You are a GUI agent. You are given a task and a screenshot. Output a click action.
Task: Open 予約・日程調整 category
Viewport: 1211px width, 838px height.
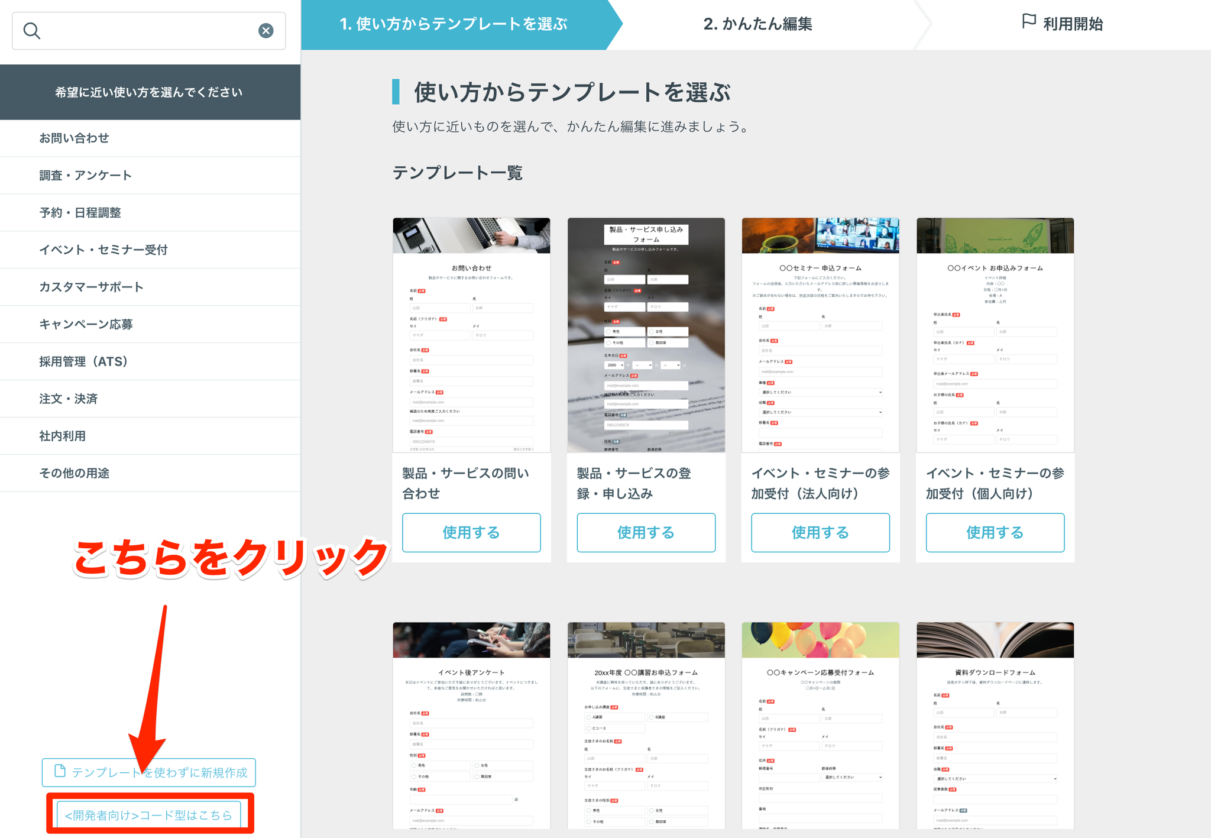(80, 212)
